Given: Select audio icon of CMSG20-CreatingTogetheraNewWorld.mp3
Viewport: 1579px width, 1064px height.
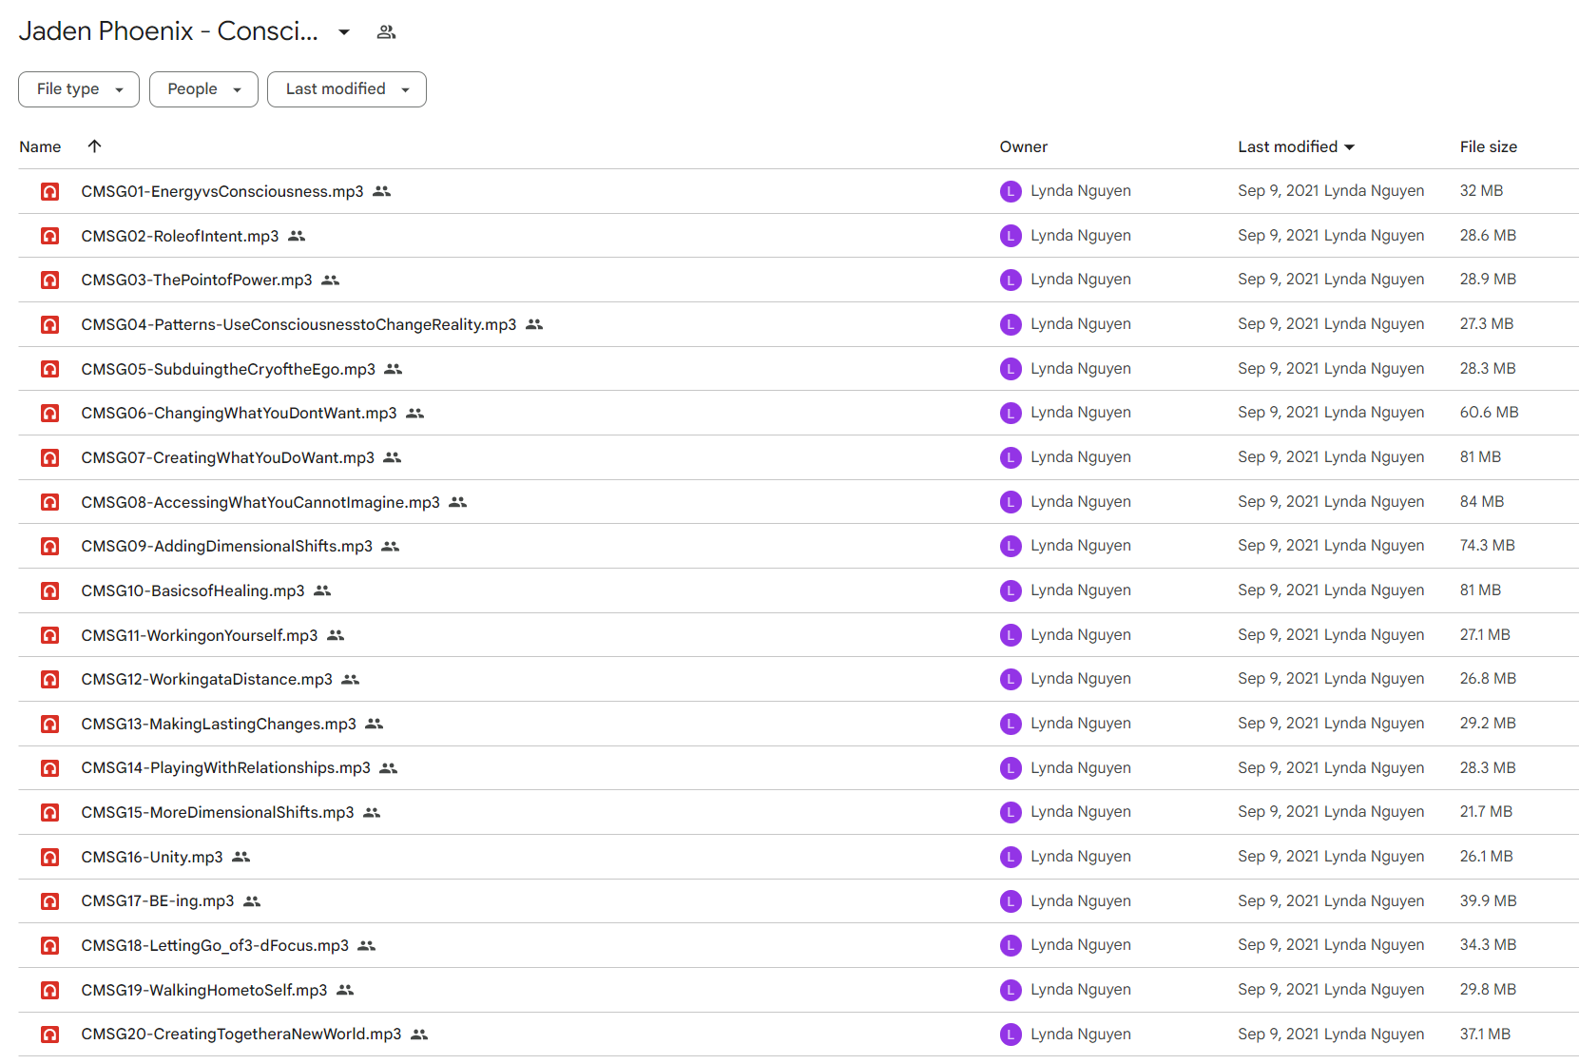Looking at the screenshot, I should click(49, 1035).
